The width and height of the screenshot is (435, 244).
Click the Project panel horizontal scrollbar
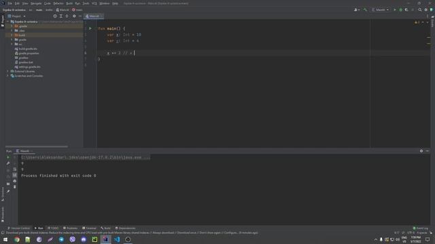37,146
